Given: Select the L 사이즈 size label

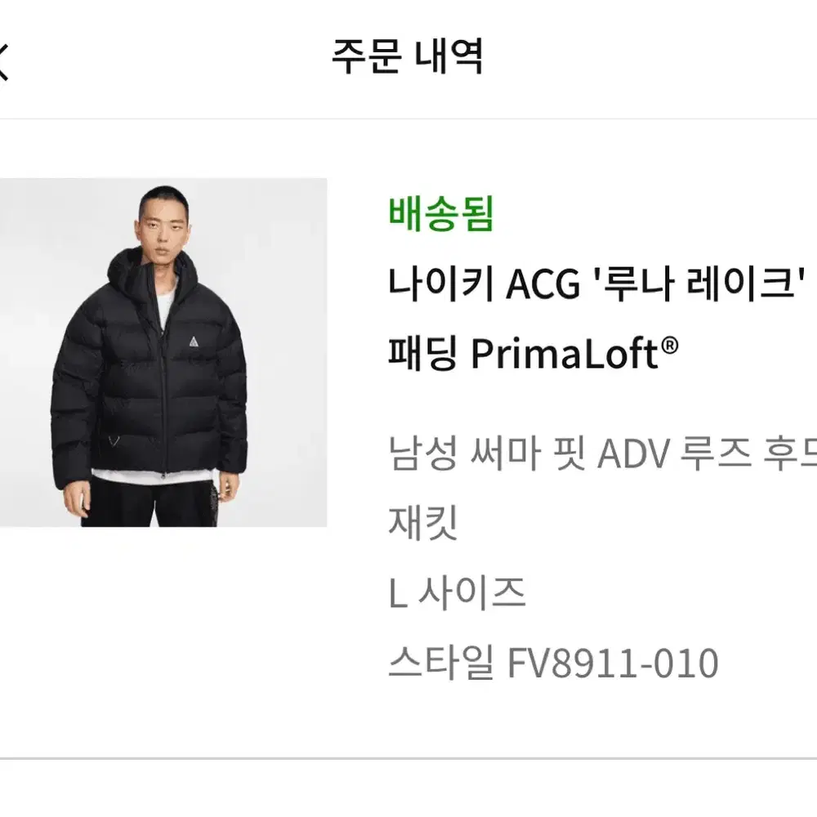Looking at the screenshot, I should pos(457,593).
